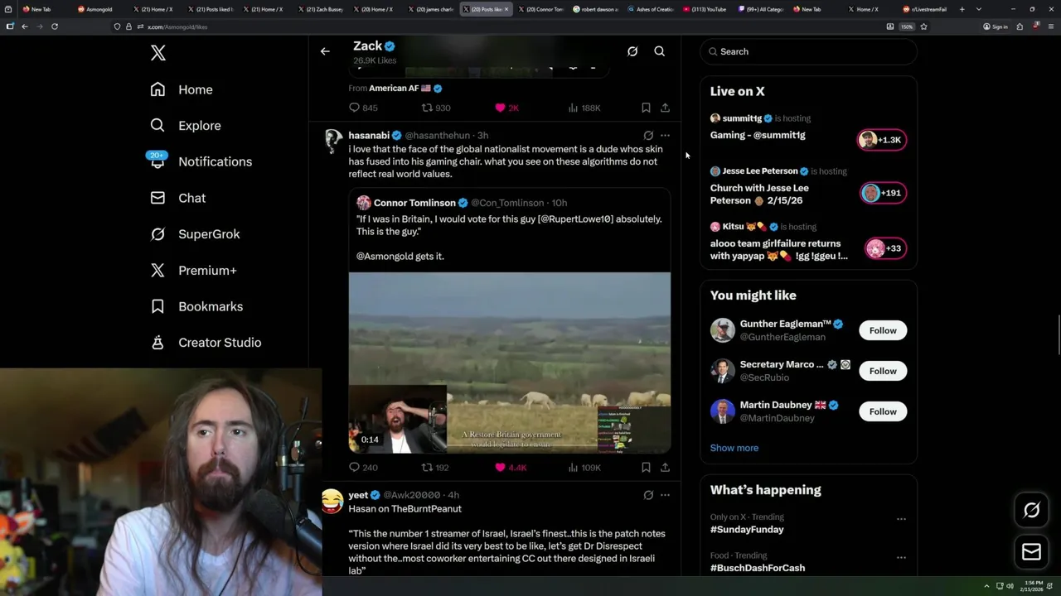Open the Home page icon
The width and height of the screenshot is (1061, 596).
point(157,89)
